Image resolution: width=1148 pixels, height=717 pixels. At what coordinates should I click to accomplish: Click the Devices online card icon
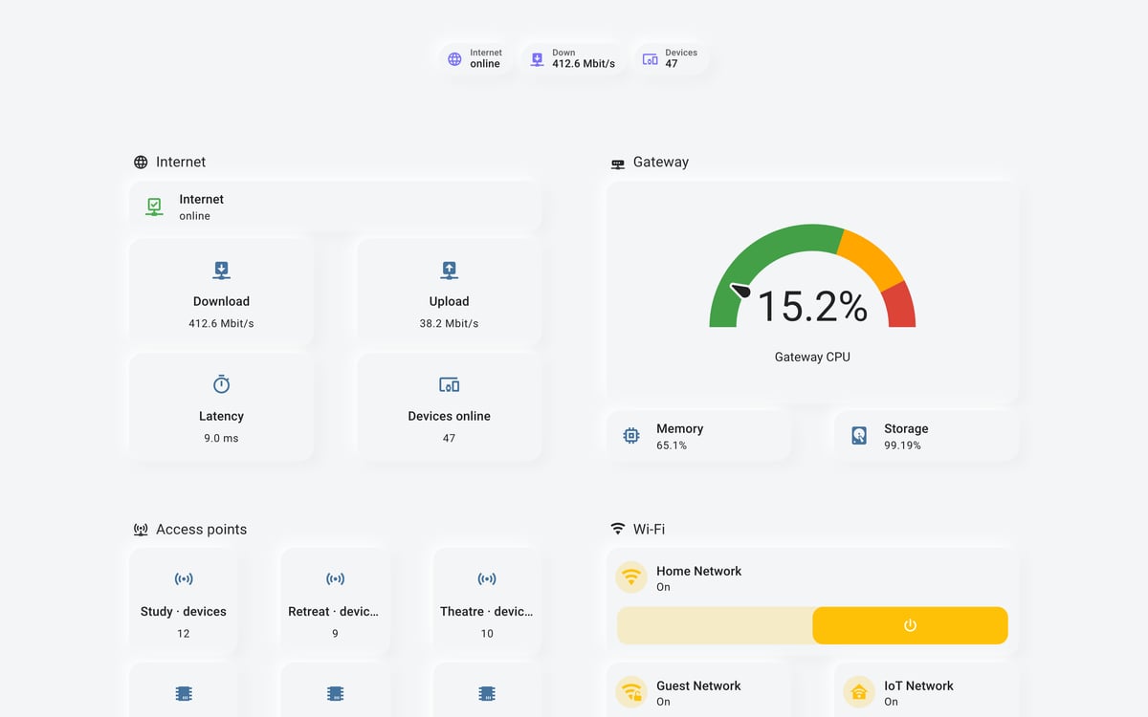(x=449, y=384)
